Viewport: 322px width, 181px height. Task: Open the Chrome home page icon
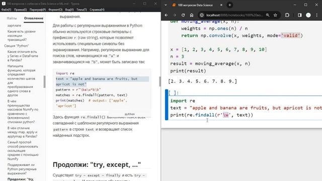click(x=191, y=15)
